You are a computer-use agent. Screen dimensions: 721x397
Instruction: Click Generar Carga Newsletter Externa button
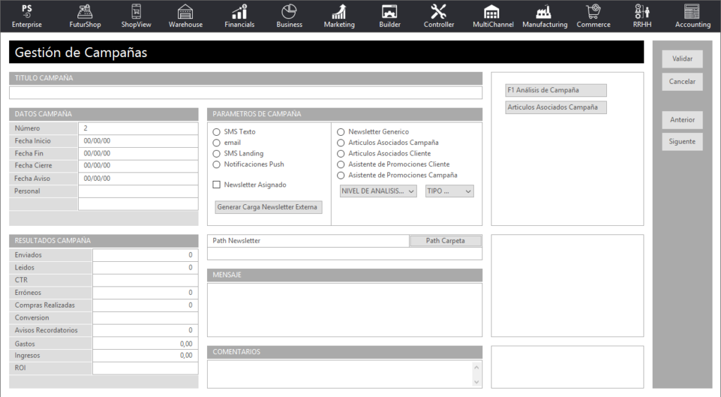tap(268, 207)
